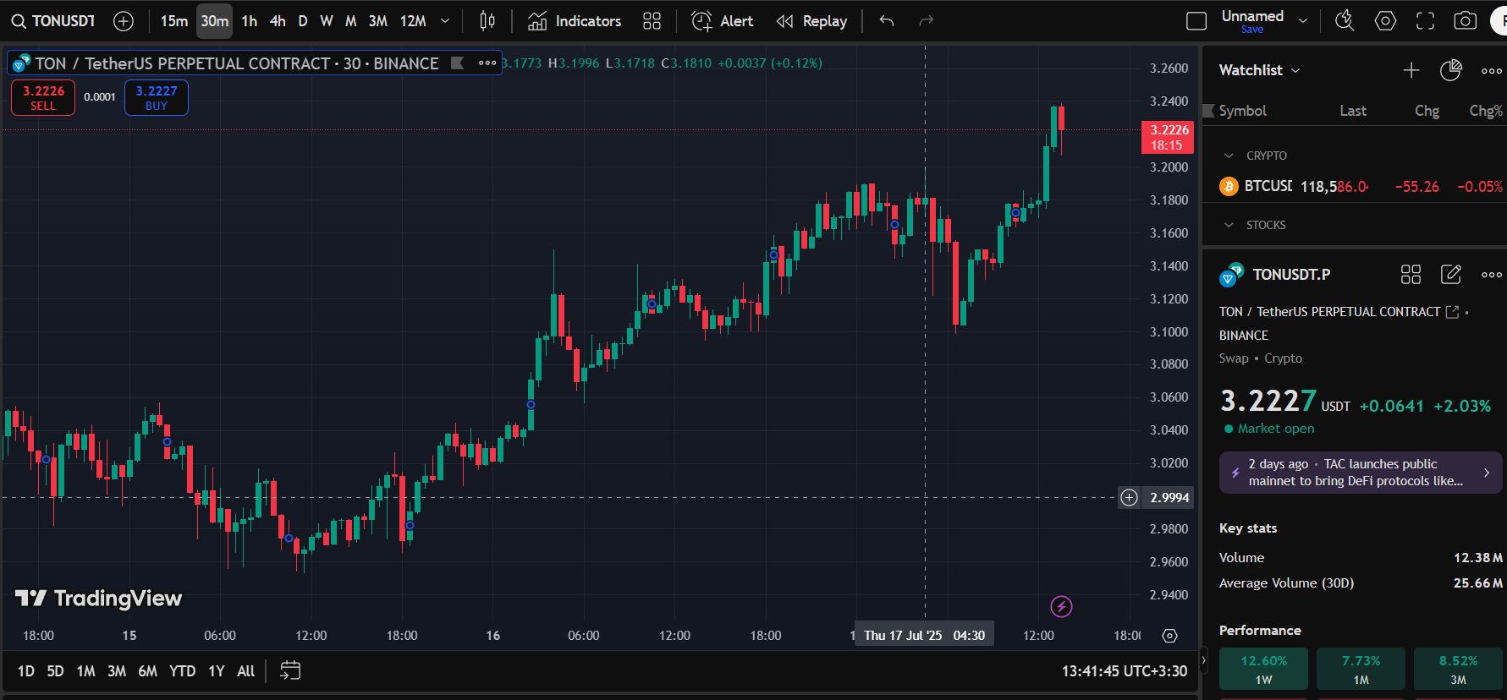
Task: Redo the chart action
Action: [x=927, y=21]
